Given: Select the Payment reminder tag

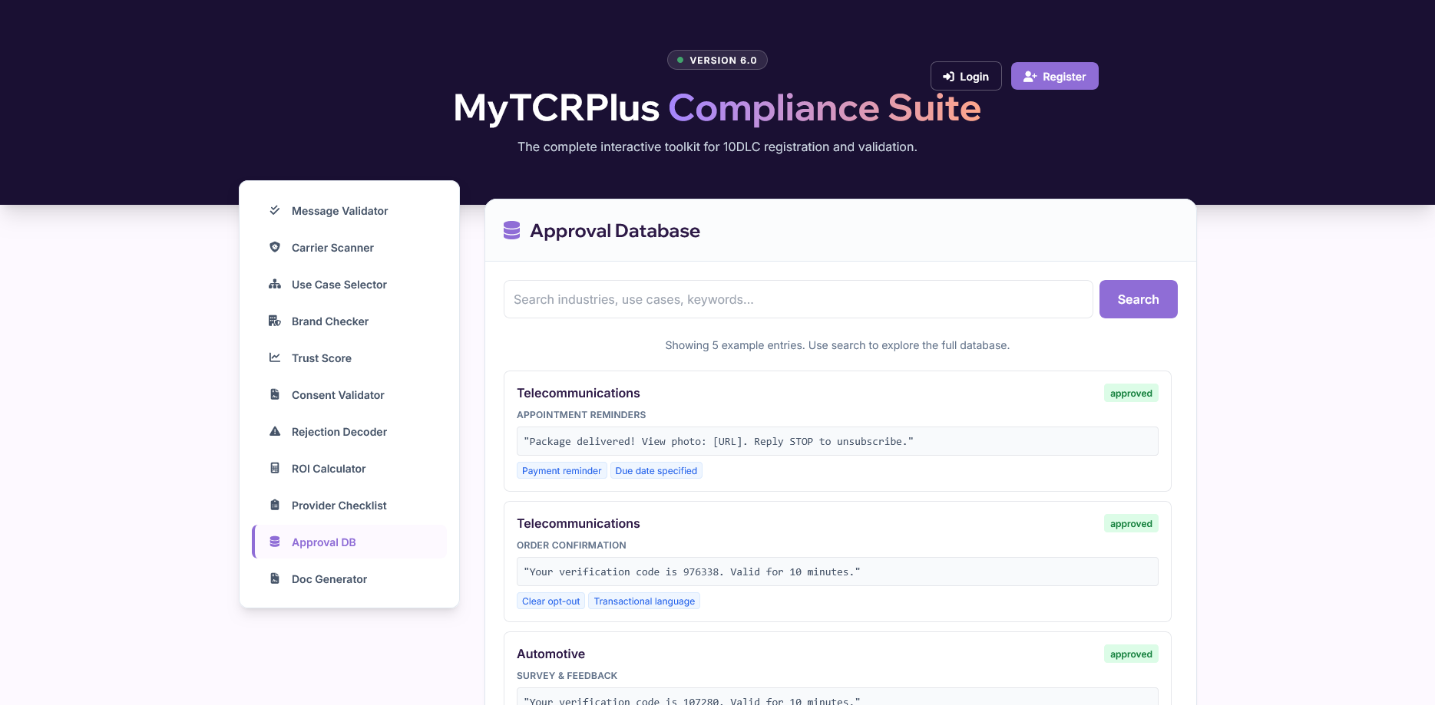Looking at the screenshot, I should pyautogui.click(x=561, y=470).
